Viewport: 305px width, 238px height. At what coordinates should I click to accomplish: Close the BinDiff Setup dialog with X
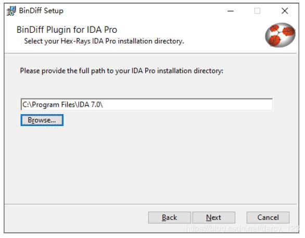pyautogui.click(x=285, y=11)
